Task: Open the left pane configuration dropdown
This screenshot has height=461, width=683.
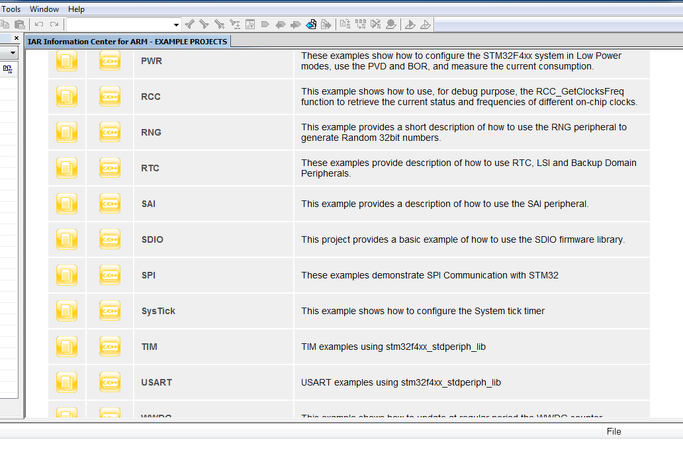Action: (13, 53)
